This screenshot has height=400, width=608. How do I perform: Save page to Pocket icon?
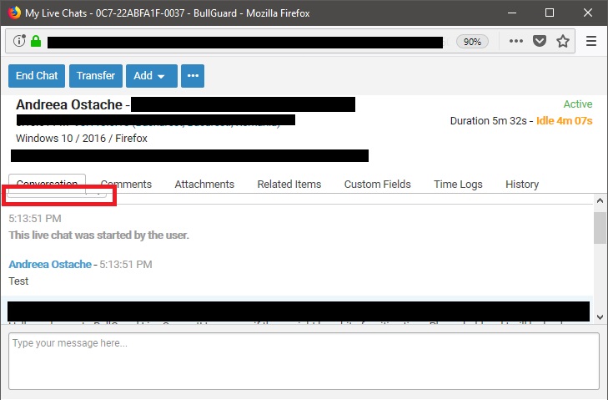540,41
